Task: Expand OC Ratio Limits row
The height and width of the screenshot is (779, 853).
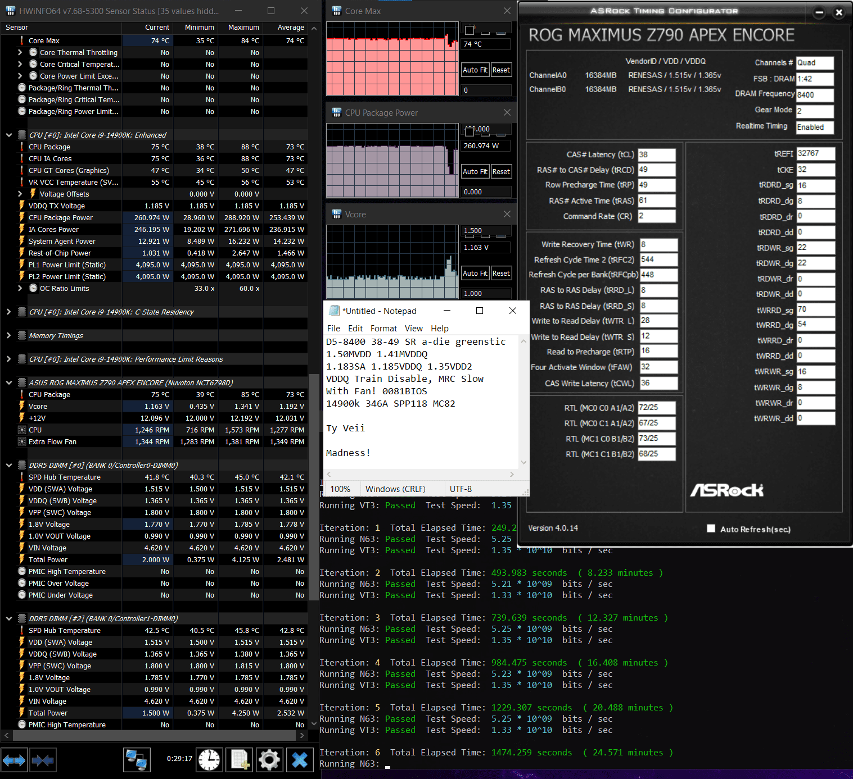Action: (x=20, y=288)
